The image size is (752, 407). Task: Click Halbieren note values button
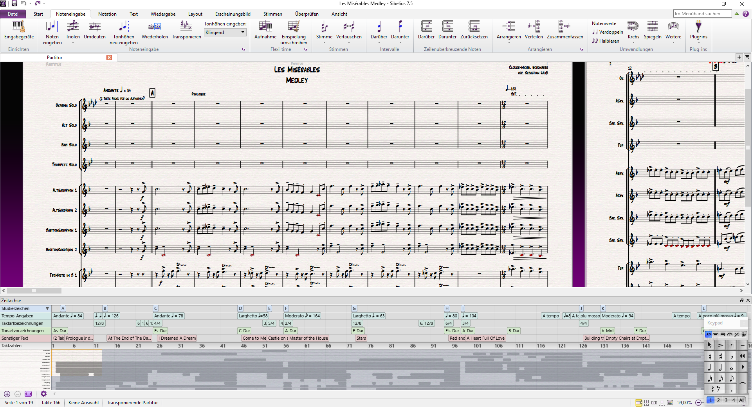[x=606, y=41]
